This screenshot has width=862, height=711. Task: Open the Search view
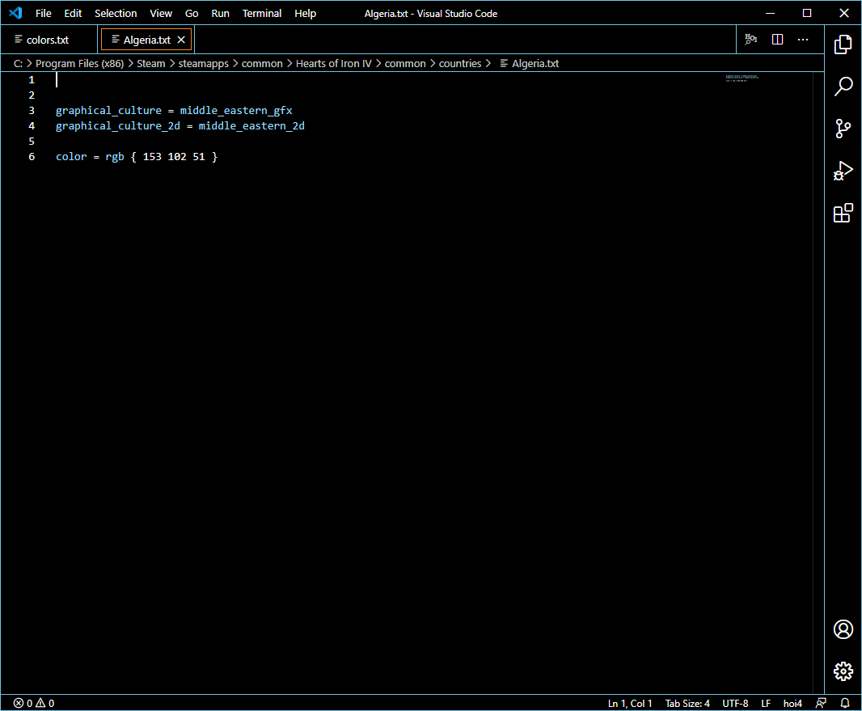coord(843,87)
